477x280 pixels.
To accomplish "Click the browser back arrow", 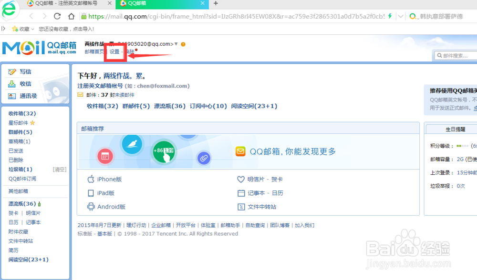I will [31, 16].
